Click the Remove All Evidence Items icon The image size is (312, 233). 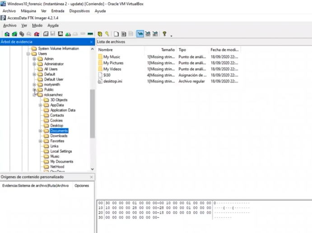click(37, 34)
